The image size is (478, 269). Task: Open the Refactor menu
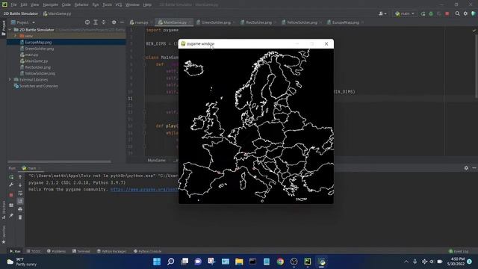pyautogui.click(x=81, y=4)
